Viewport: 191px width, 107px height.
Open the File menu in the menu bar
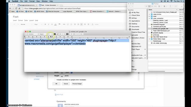click(21, 1)
